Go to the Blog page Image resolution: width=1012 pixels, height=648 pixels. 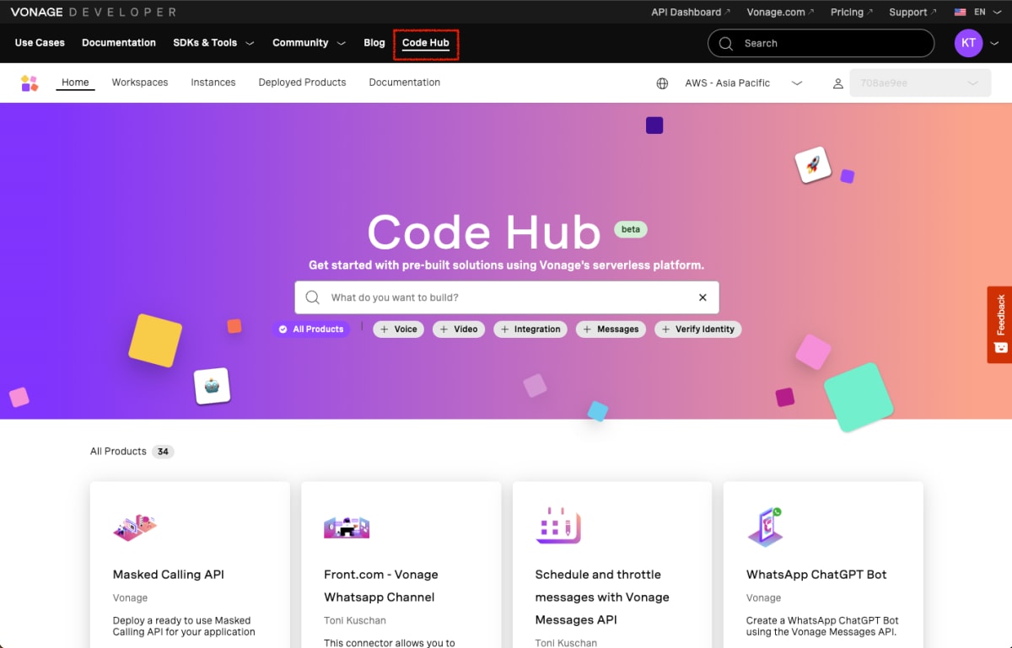pos(374,43)
